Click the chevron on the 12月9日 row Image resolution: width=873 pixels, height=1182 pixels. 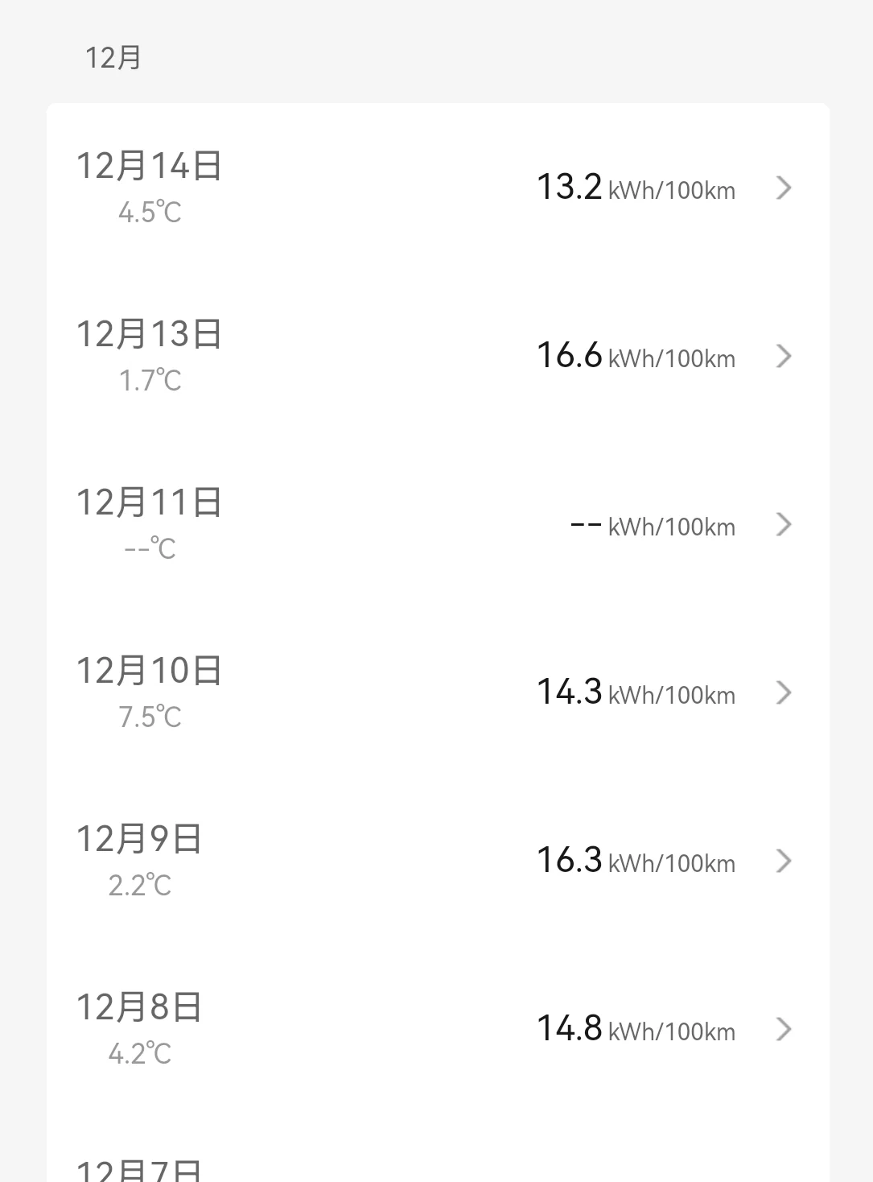pos(784,861)
